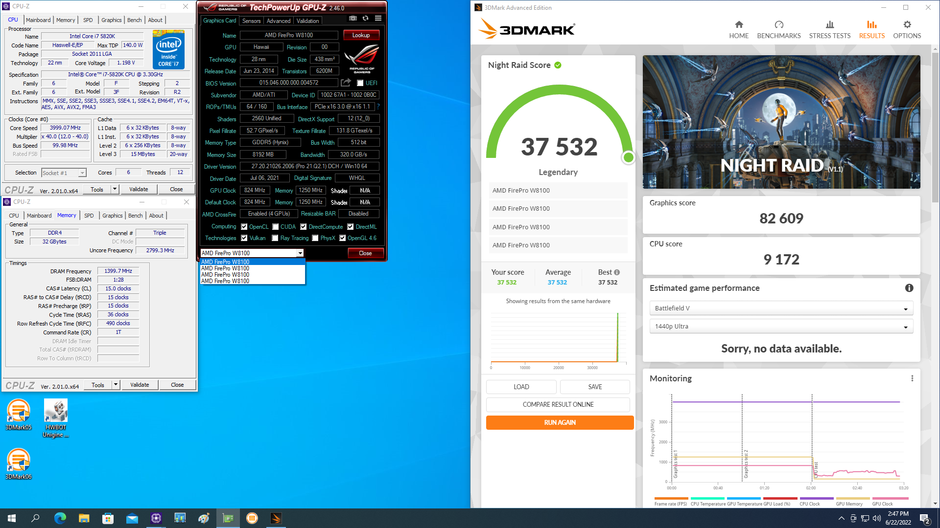Viewport: 940px width, 528px height.
Task: Open the 3DMark05 desktop shortcut
Action: pos(19,415)
